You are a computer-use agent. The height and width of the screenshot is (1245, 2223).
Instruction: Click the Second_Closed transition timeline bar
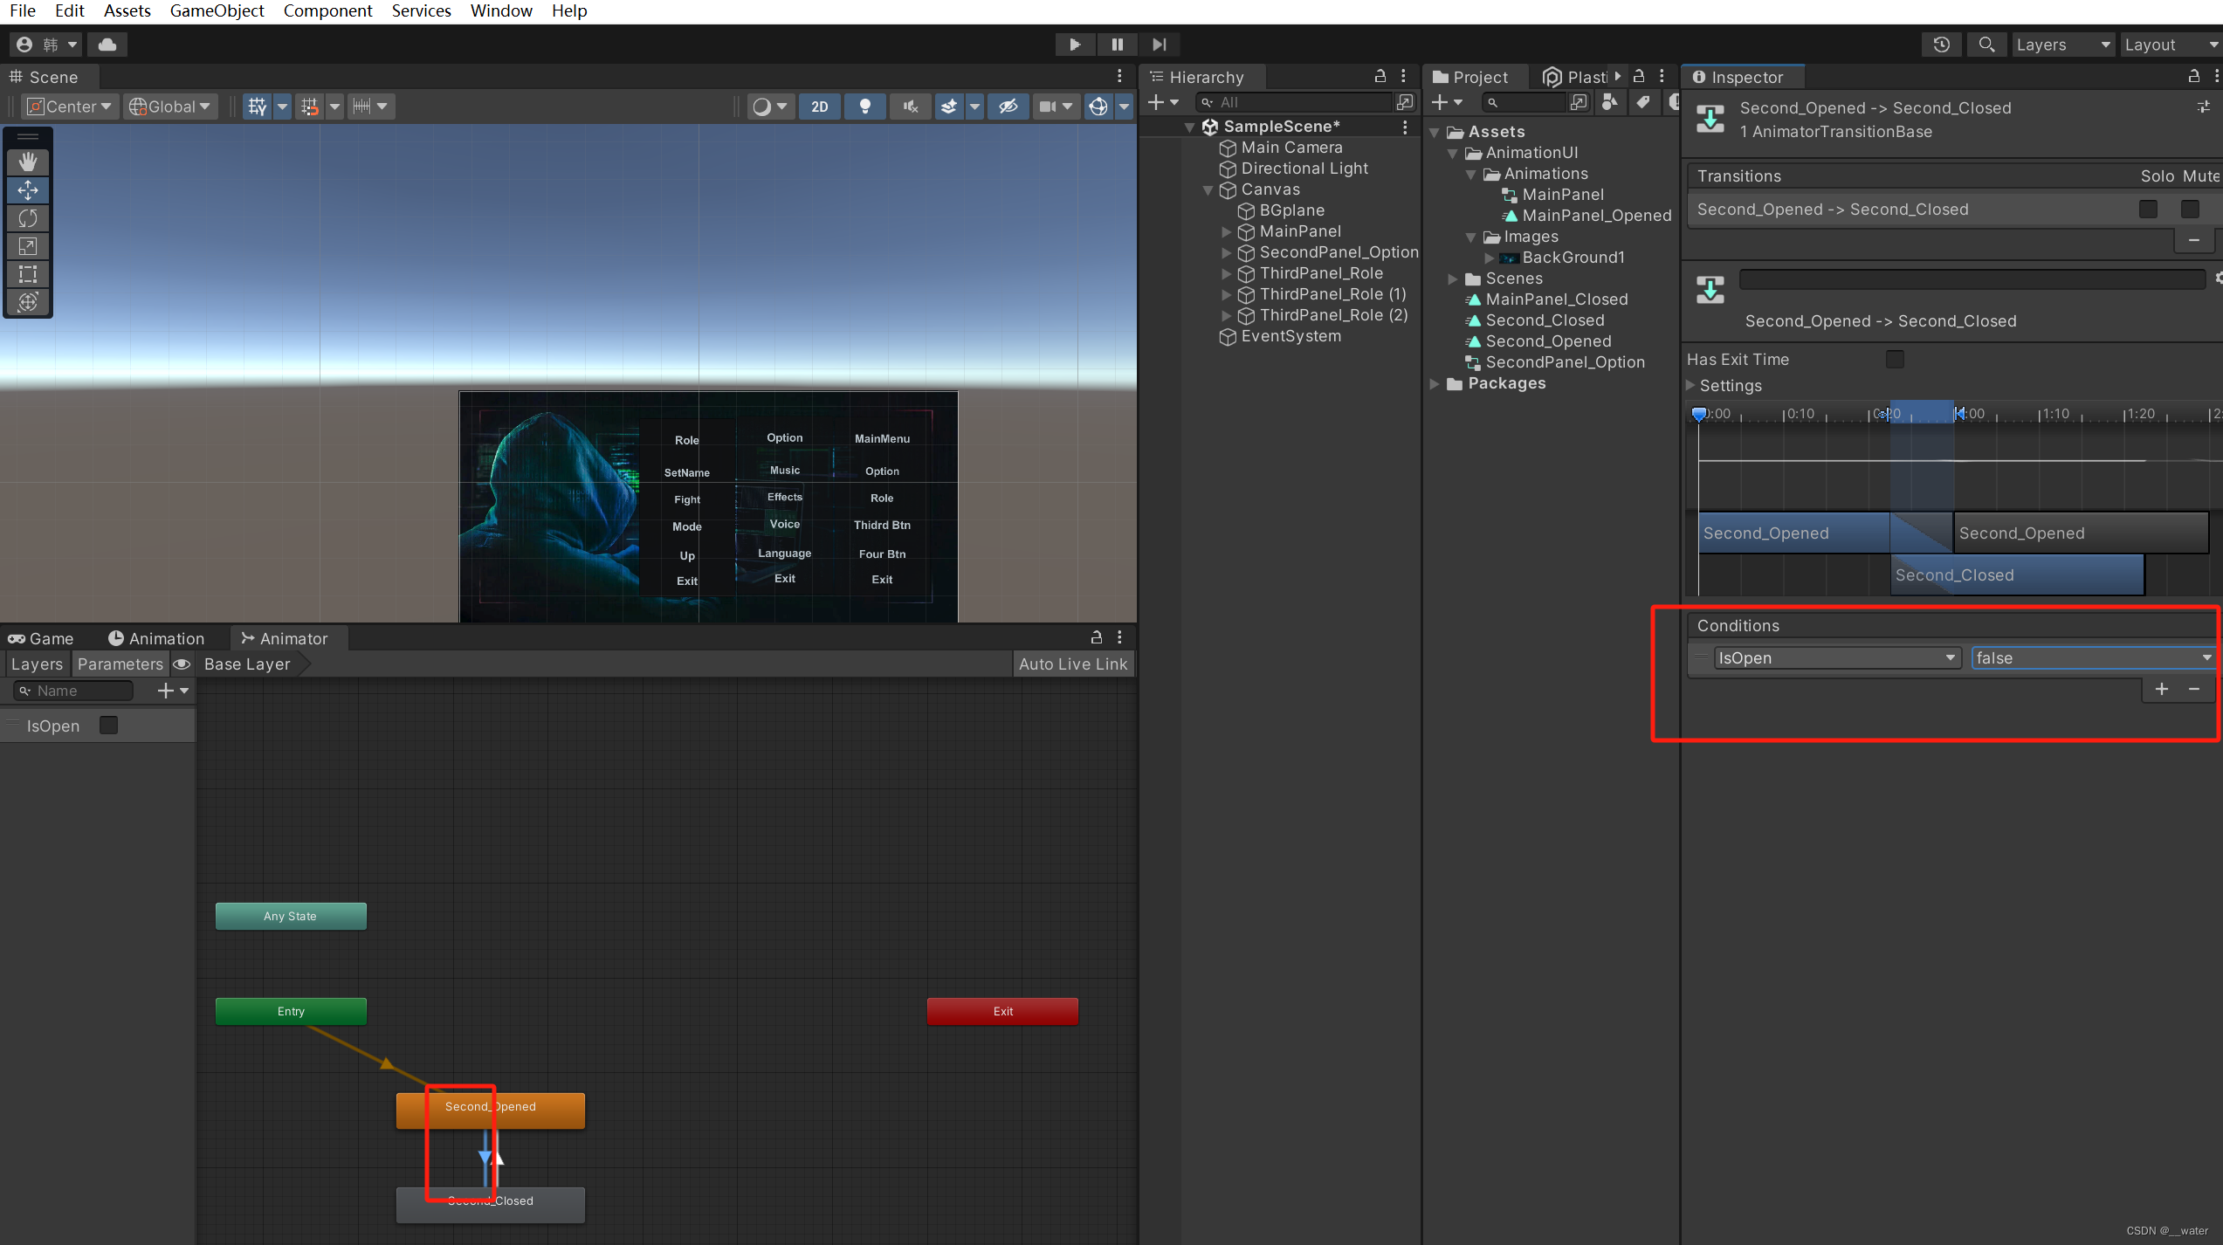pos(2017,574)
